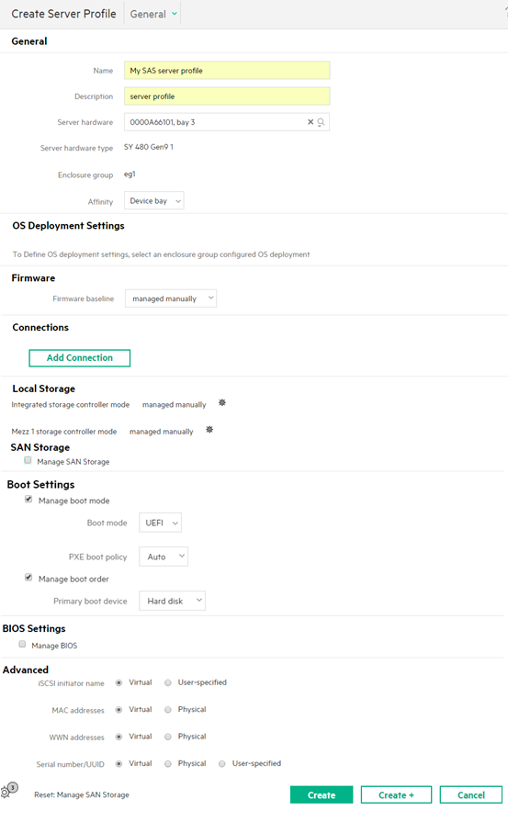This screenshot has width=508, height=822.
Task: Toggle Manage boot order checkbox
Action: pos(28,577)
